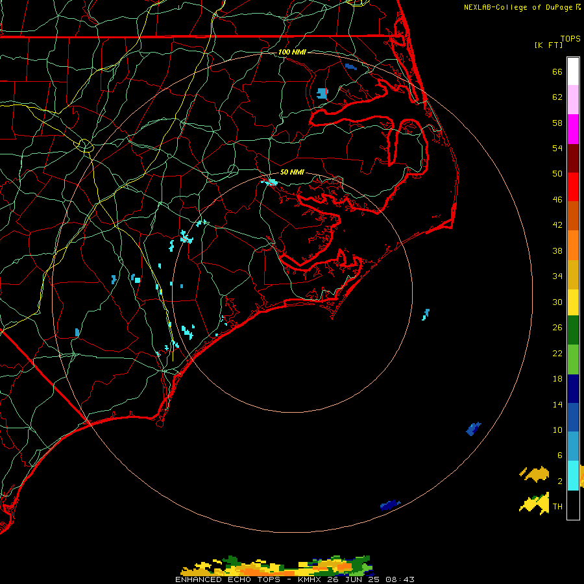Click the light orange legend swatch

click(573, 245)
